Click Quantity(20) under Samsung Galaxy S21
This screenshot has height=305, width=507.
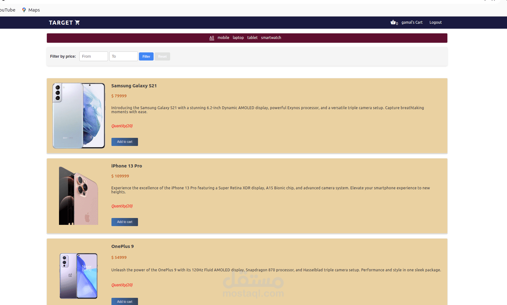pyautogui.click(x=122, y=126)
